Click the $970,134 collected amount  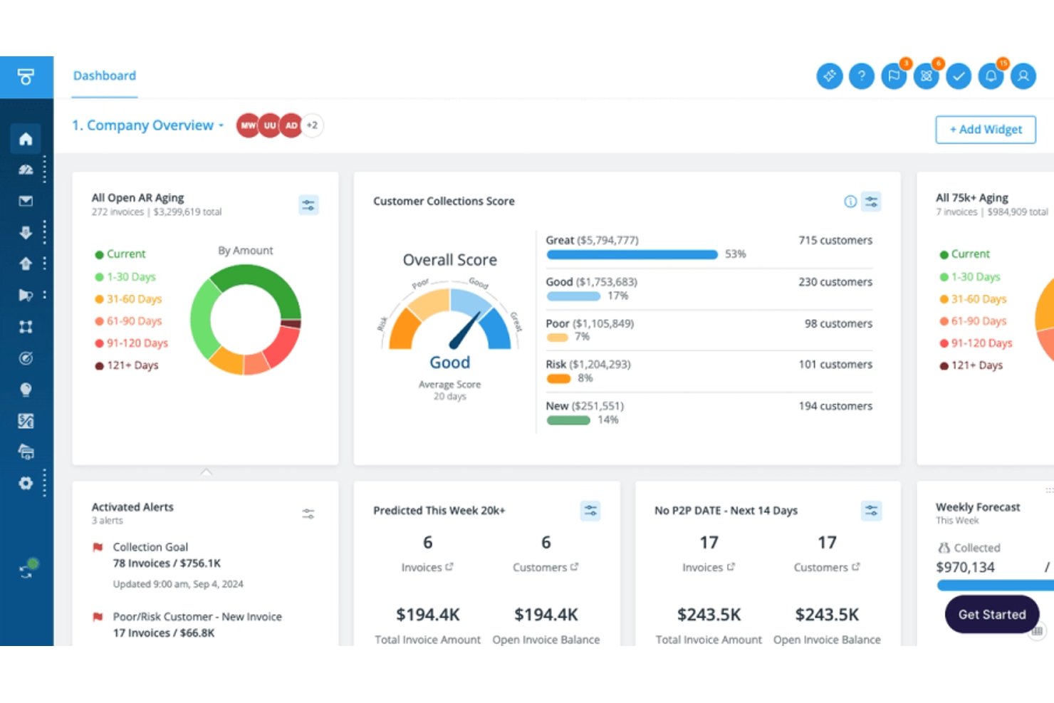point(965,568)
